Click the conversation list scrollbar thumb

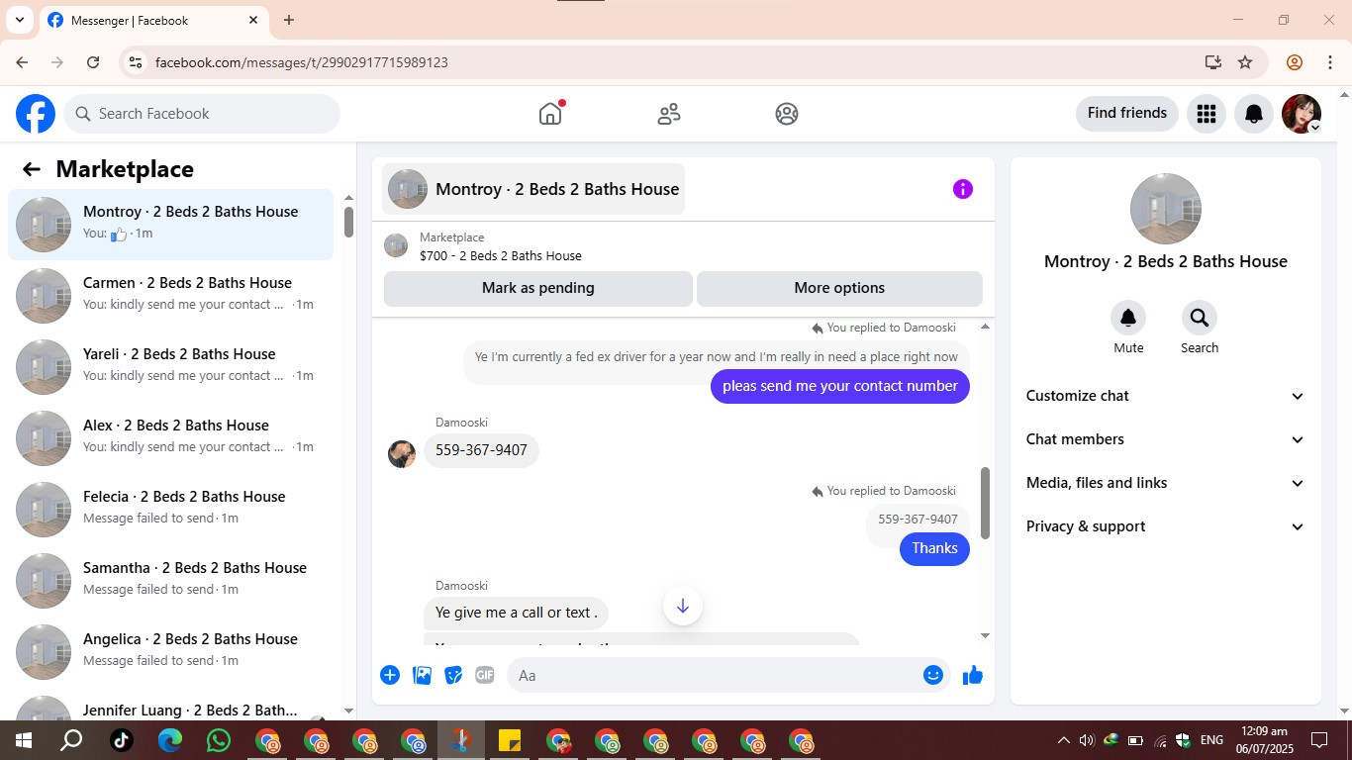coord(348,221)
